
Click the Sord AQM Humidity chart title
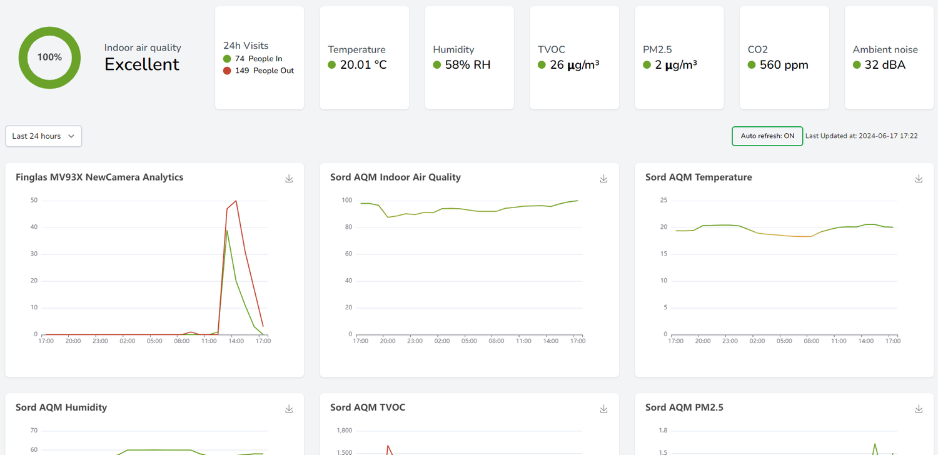[x=61, y=407]
